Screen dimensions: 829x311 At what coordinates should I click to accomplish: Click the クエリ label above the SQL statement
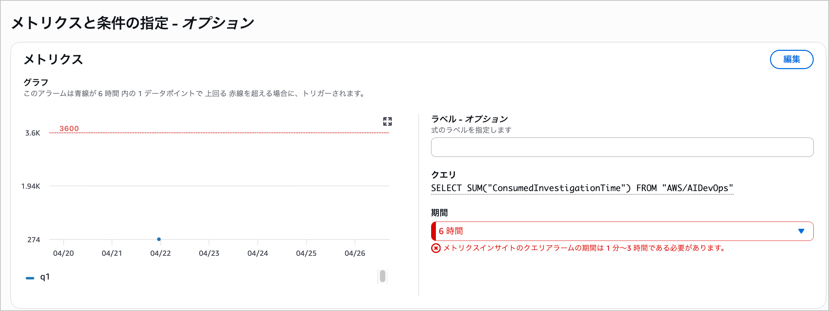[x=443, y=174]
